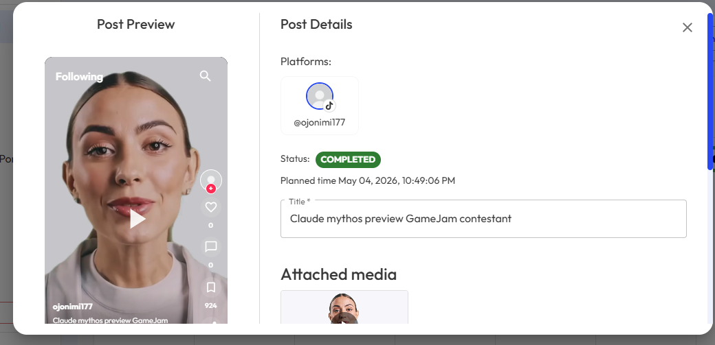715x345 pixels.
Task: Click the Post Preview heading
Action: pos(136,24)
